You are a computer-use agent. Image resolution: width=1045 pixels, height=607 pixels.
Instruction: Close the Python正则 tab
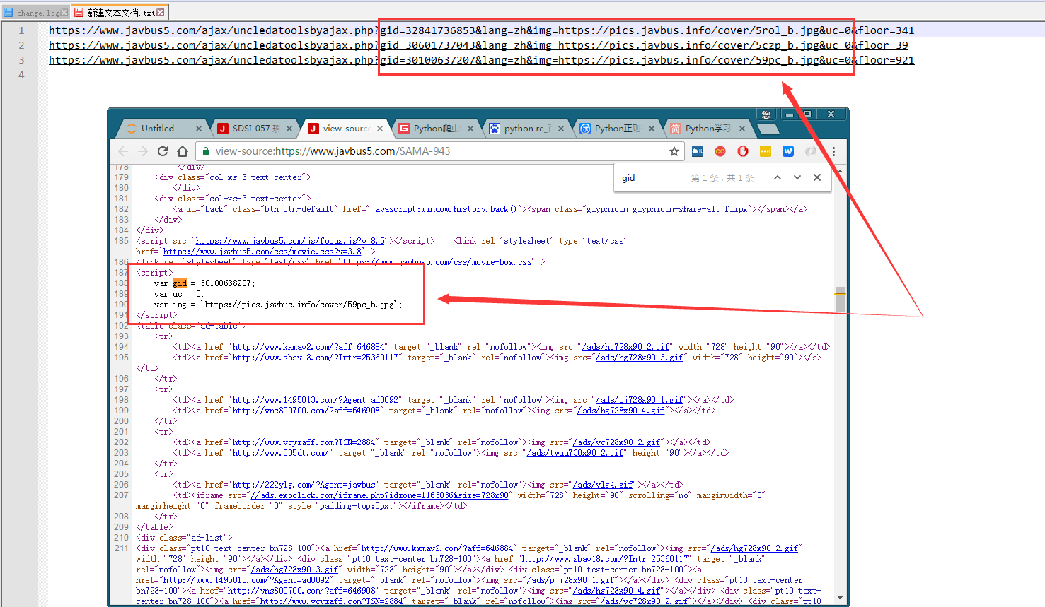[652, 129]
